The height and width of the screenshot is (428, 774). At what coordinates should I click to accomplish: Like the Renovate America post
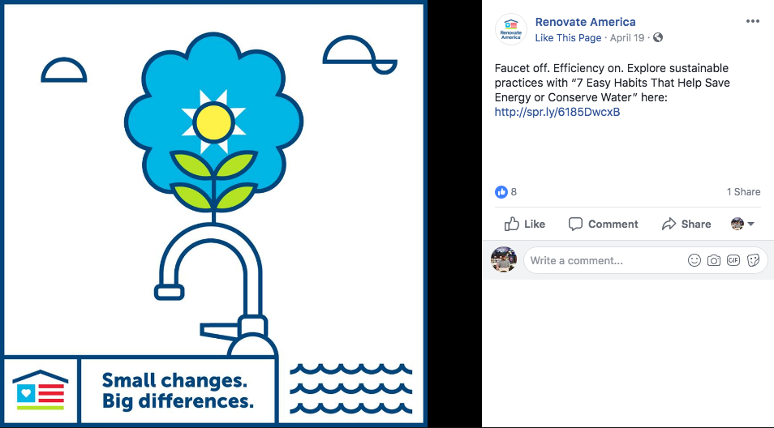pyautogui.click(x=524, y=224)
